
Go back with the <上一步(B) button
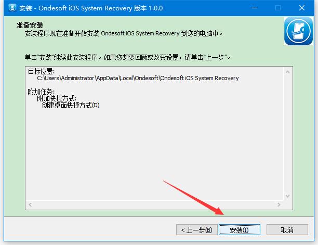point(197,230)
